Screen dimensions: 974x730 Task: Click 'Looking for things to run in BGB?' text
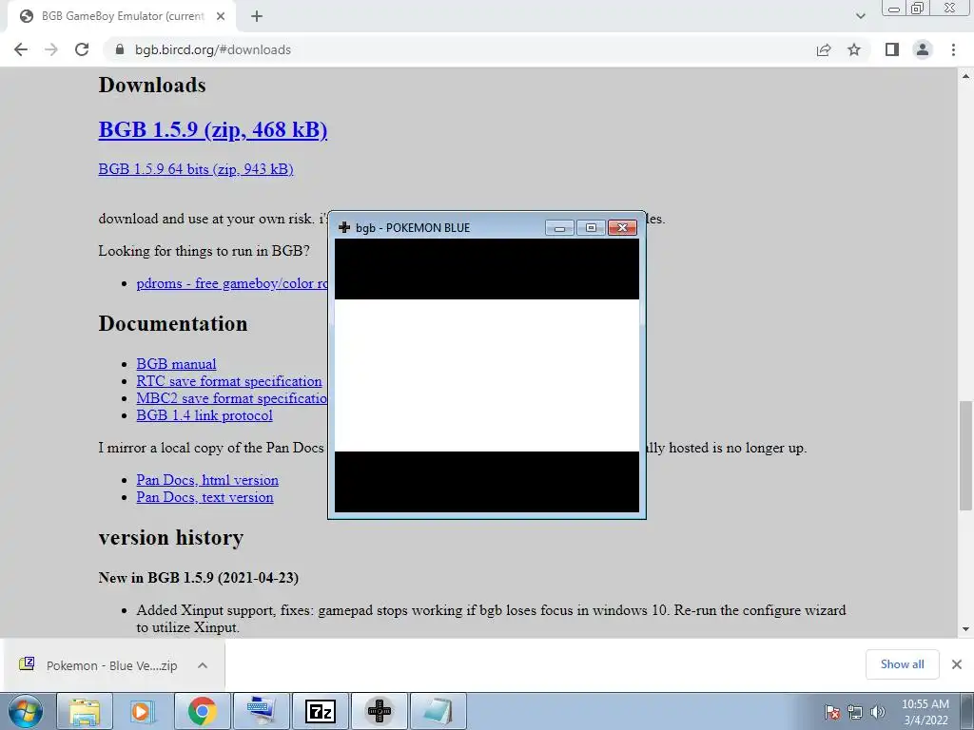(204, 251)
